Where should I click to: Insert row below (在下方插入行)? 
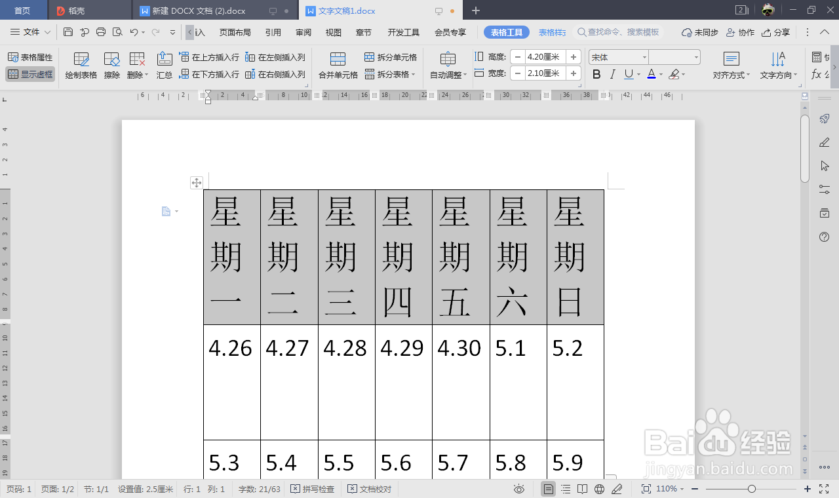[209, 75]
